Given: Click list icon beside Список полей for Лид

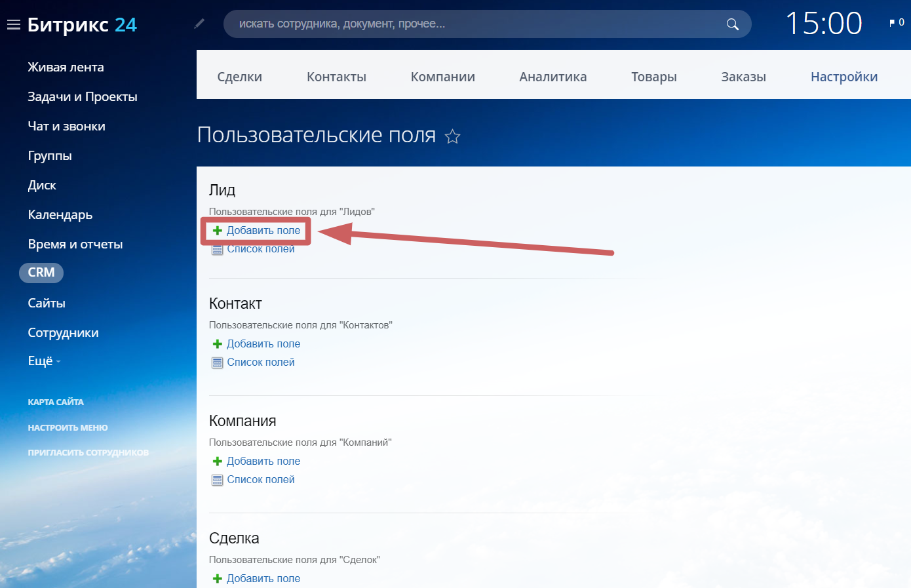Looking at the screenshot, I should 218,250.
